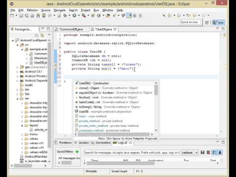Open the Package Explorer view menu arrow

coord(49,35)
